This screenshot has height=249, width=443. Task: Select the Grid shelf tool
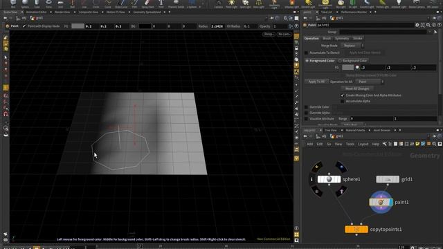tap(60, 3)
